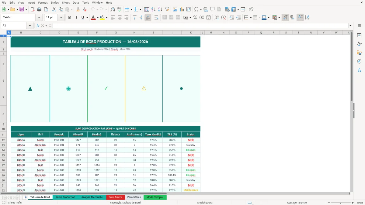Open the Special Character dropdown arrow
This screenshot has width=365, height=205.
point(200,9)
